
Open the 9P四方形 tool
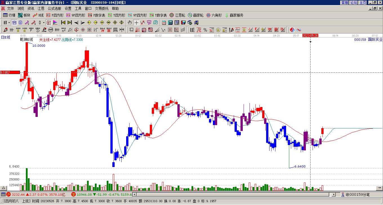76,15
